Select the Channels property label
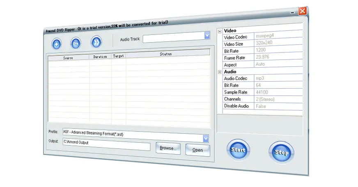Image resolution: width=358 pixels, height=187 pixels. 232,99
